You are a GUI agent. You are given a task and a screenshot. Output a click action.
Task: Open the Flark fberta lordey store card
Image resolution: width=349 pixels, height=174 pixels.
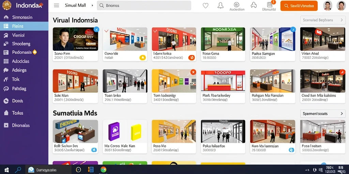(x=223, y=86)
